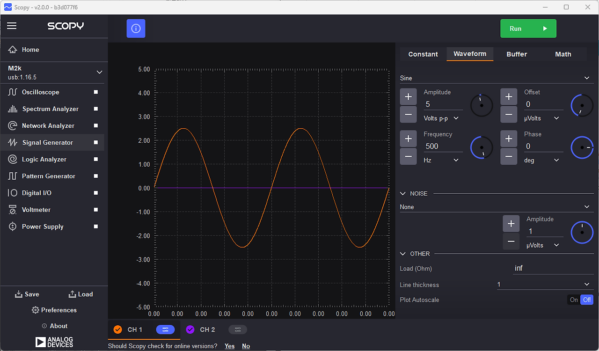The width and height of the screenshot is (599, 351).
Task: Click the Load (Ohm) input field
Action: [553, 268]
